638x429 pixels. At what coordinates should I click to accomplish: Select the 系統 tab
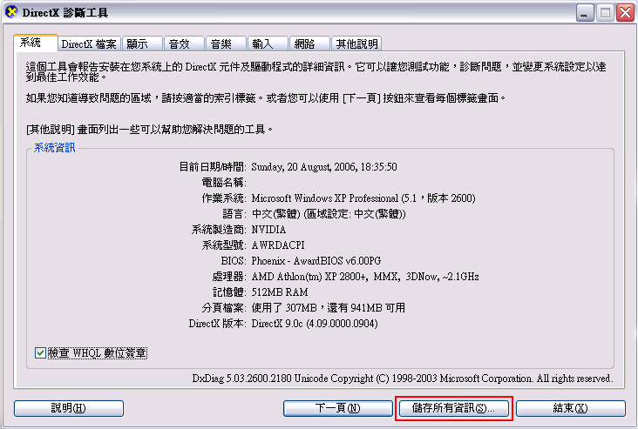coord(36,43)
